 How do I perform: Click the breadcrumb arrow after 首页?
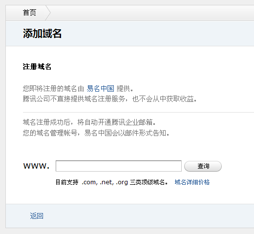point(48,13)
